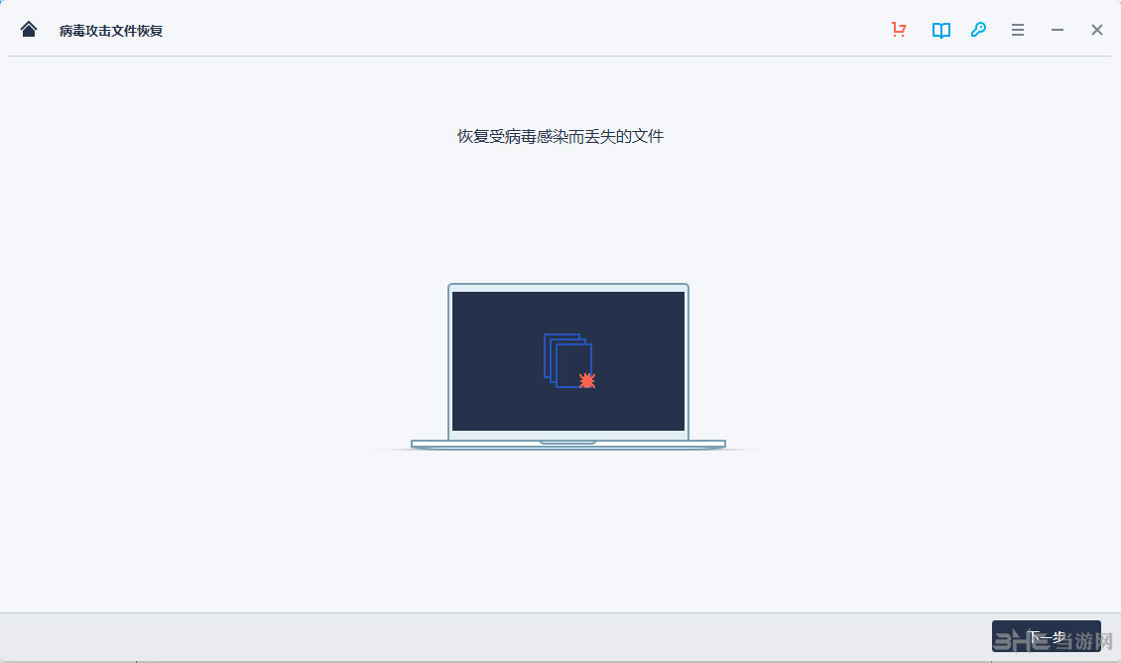Click the key icon to register license
This screenshot has width=1121, height=663.
(x=979, y=30)
